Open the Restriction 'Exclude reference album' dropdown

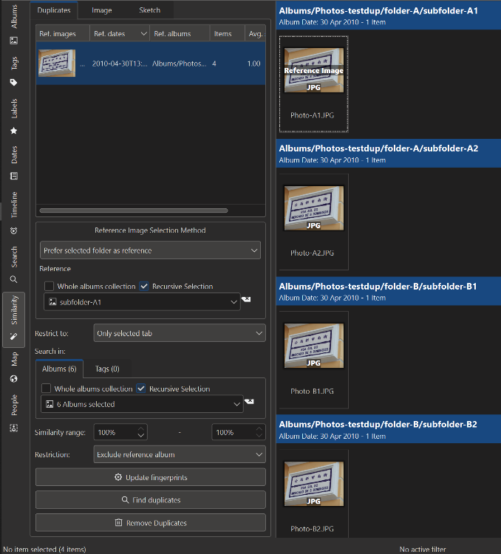[180, 454]
